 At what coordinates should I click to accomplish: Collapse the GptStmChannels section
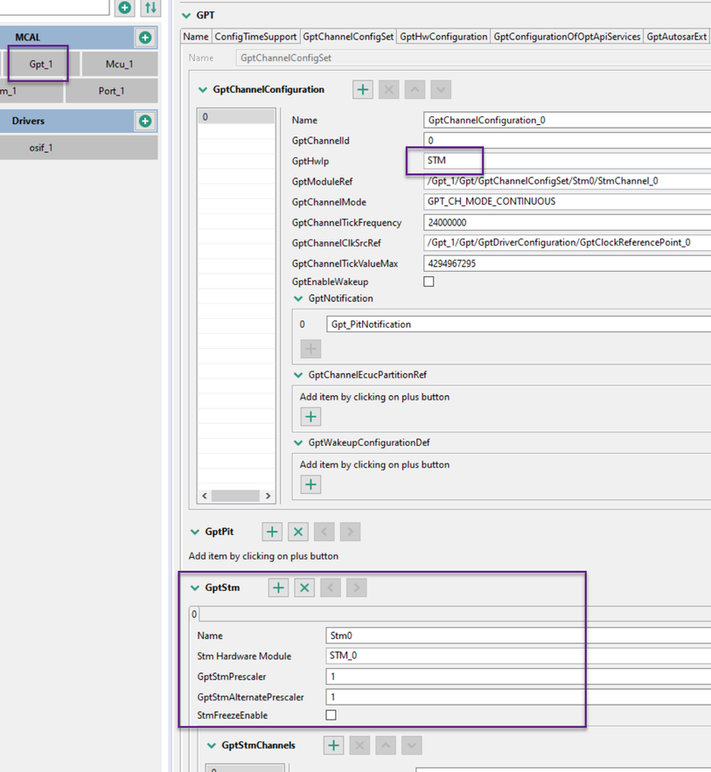tap(212, 746)
